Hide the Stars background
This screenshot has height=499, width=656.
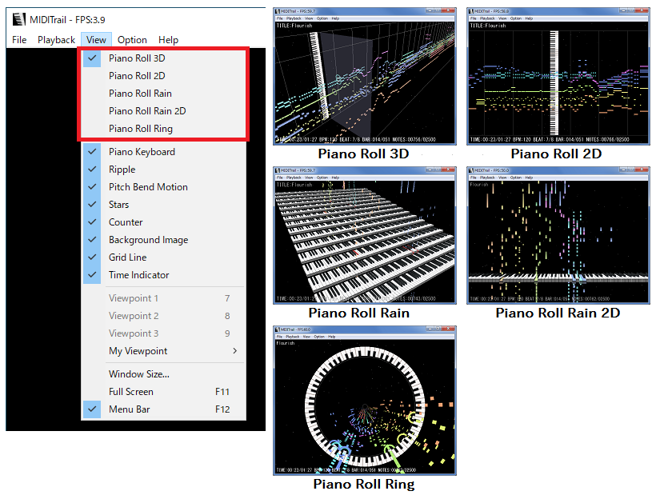click(x=164, y=205)
